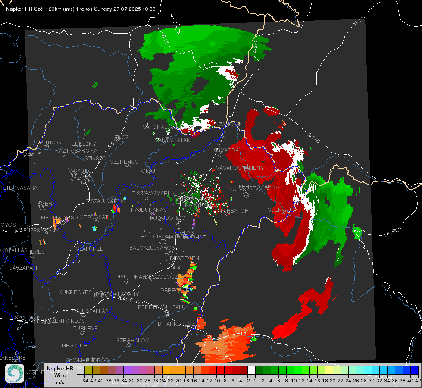Click the cyan swatch between 28 and 30
This screenshot has width=422, height=388.
click(368, 370)
